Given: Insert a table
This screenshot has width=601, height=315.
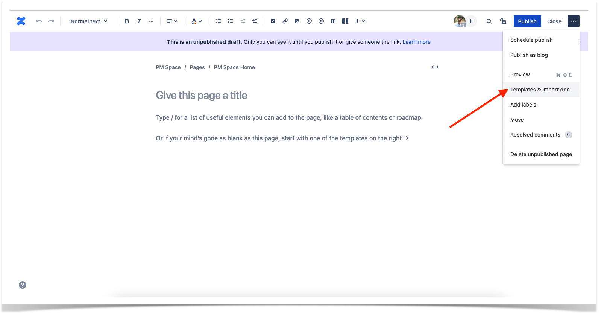Looking at the screenshot, I should tap(333, 21).
